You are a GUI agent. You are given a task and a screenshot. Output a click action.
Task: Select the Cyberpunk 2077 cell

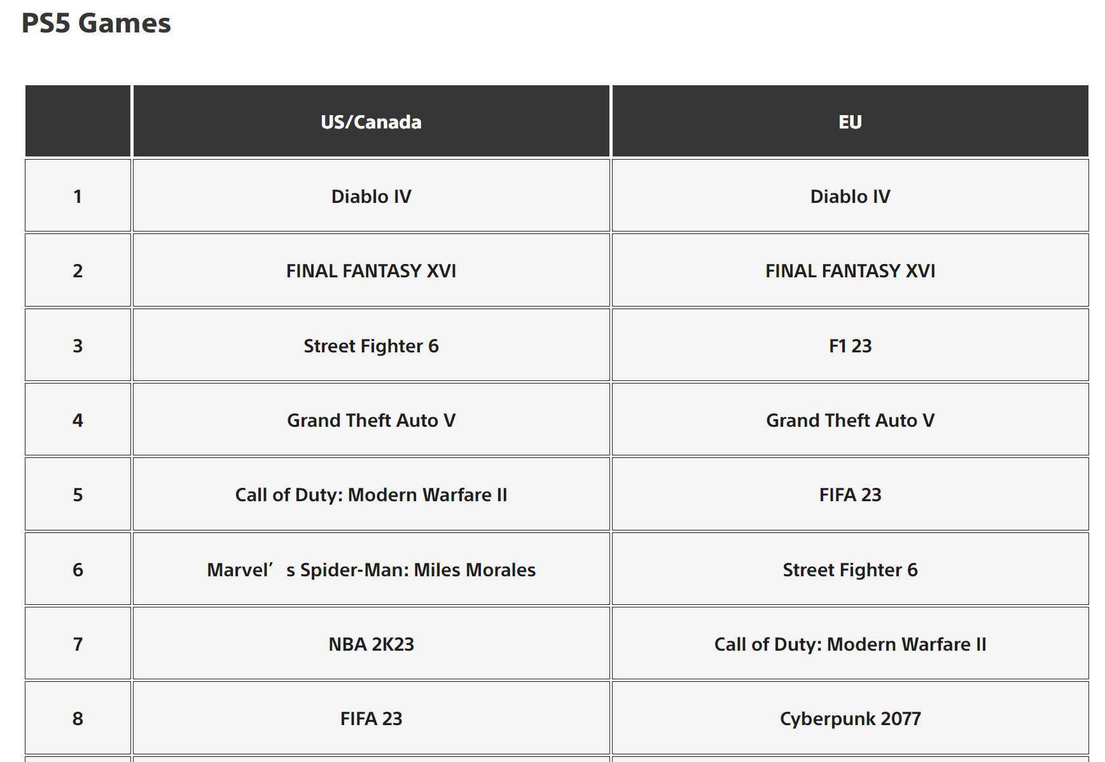pyautogui.click(x=850, y=718)
